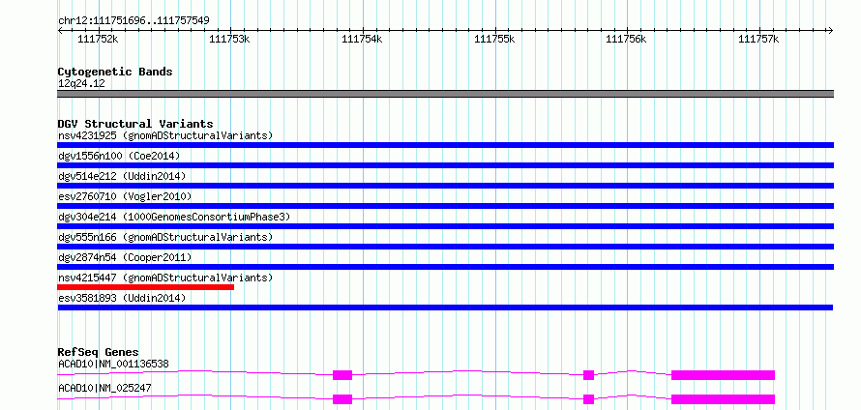Click the first exon of ACAD10 NM_025247
The height and width of the screenshot is (410, 861).
tap(342, 399)
